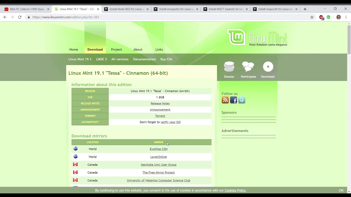Open the Documentation submenu link
This screenshot has width=351, height=197.
(144, 59)
